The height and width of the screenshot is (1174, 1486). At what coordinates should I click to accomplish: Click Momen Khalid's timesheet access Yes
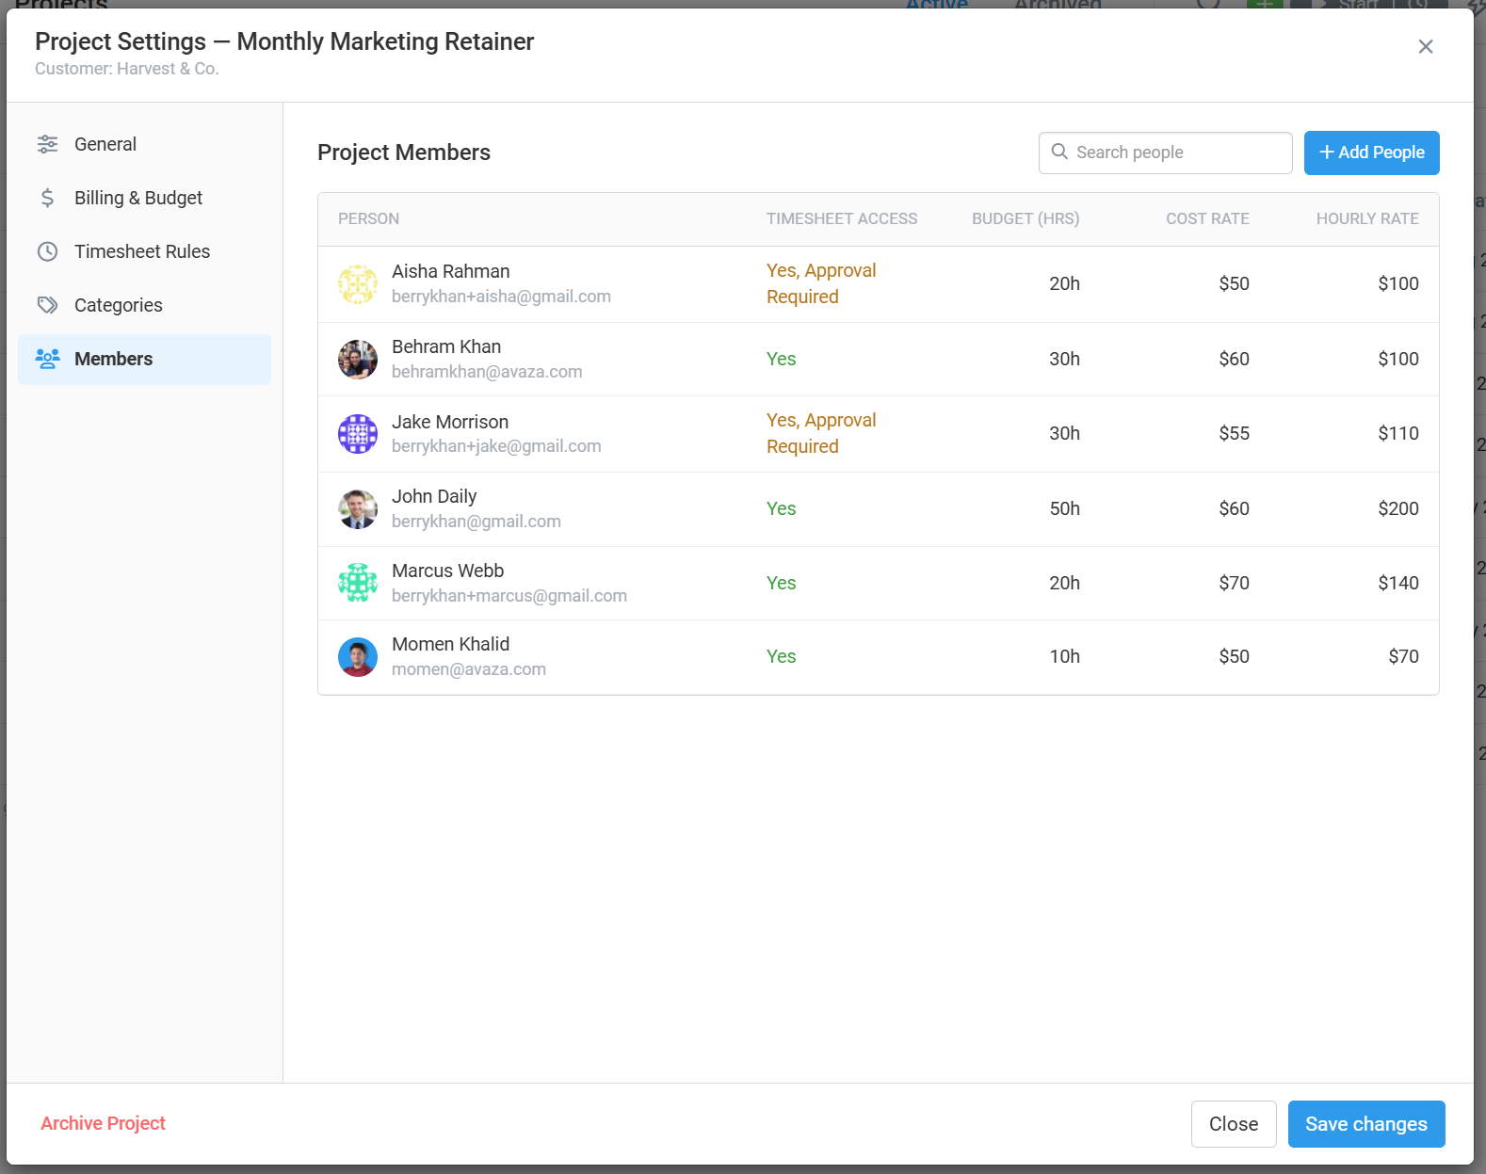coord(781,656)
